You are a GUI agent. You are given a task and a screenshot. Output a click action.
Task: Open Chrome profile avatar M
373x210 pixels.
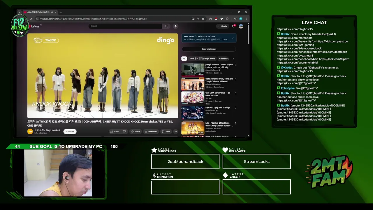(x=241, y=19)
